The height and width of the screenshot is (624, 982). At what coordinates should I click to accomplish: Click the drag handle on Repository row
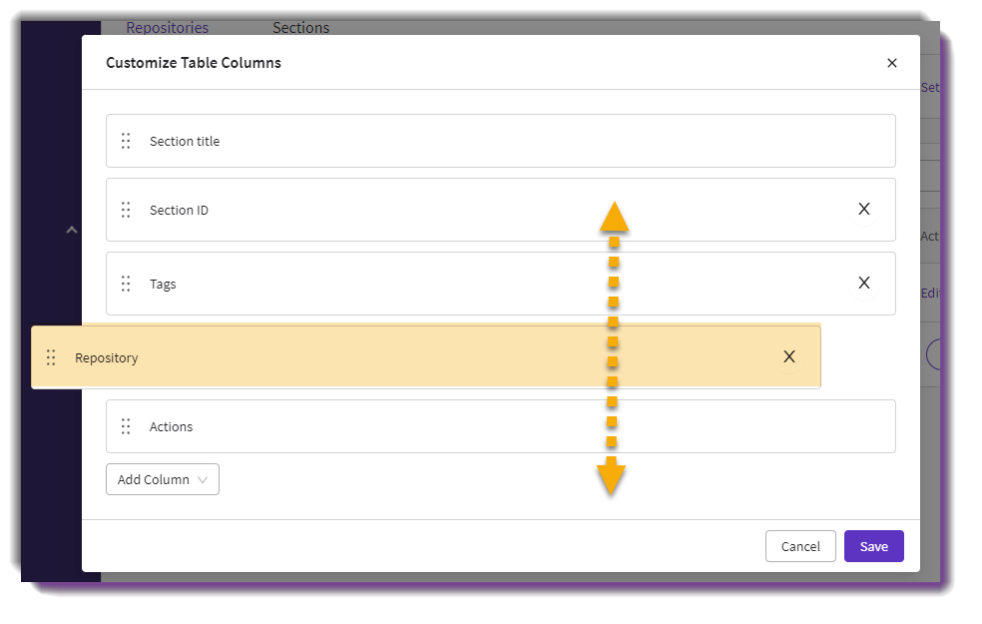51,357
